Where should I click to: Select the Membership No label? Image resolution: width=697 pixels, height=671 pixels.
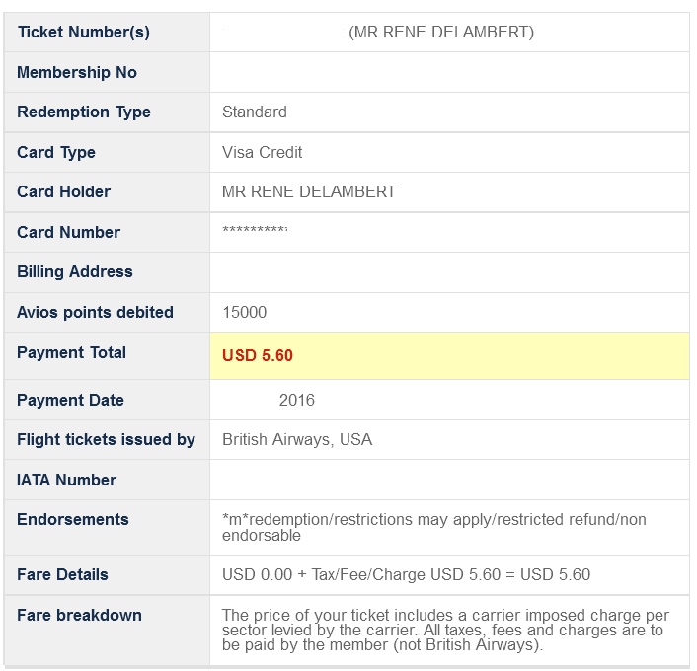click(77, 73)
